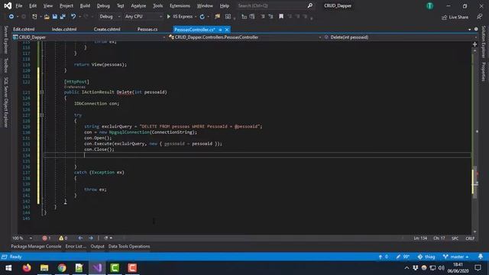Switch to the Pessoas.cs tab
This screenshot has width=489, height=275.
point(147,29)
